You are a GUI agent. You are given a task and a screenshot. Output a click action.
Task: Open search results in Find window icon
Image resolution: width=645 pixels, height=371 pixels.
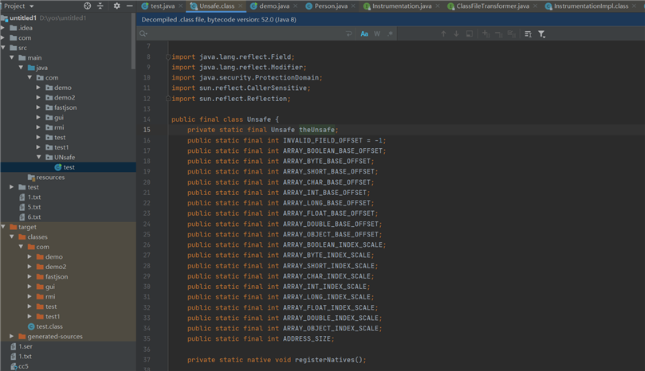528,33
